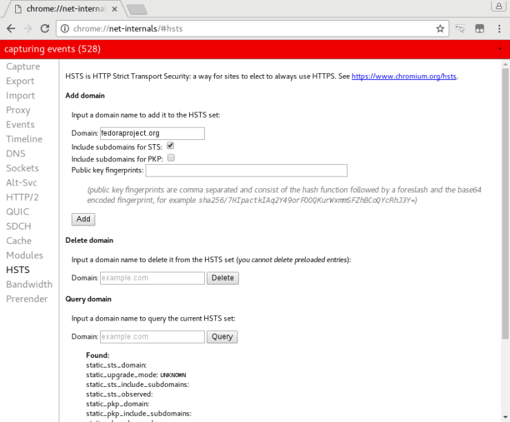510x422 pixels.
Task: Click the Query button
Action: (222, 337)
